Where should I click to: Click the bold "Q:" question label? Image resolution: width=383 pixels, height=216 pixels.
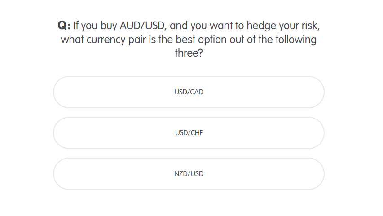[x=64, y=26]
